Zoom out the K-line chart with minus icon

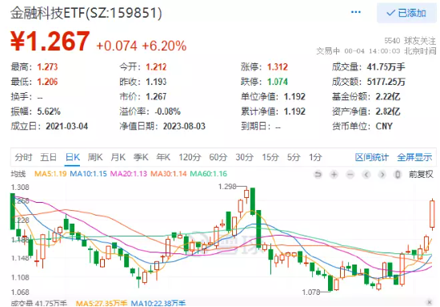350,175
